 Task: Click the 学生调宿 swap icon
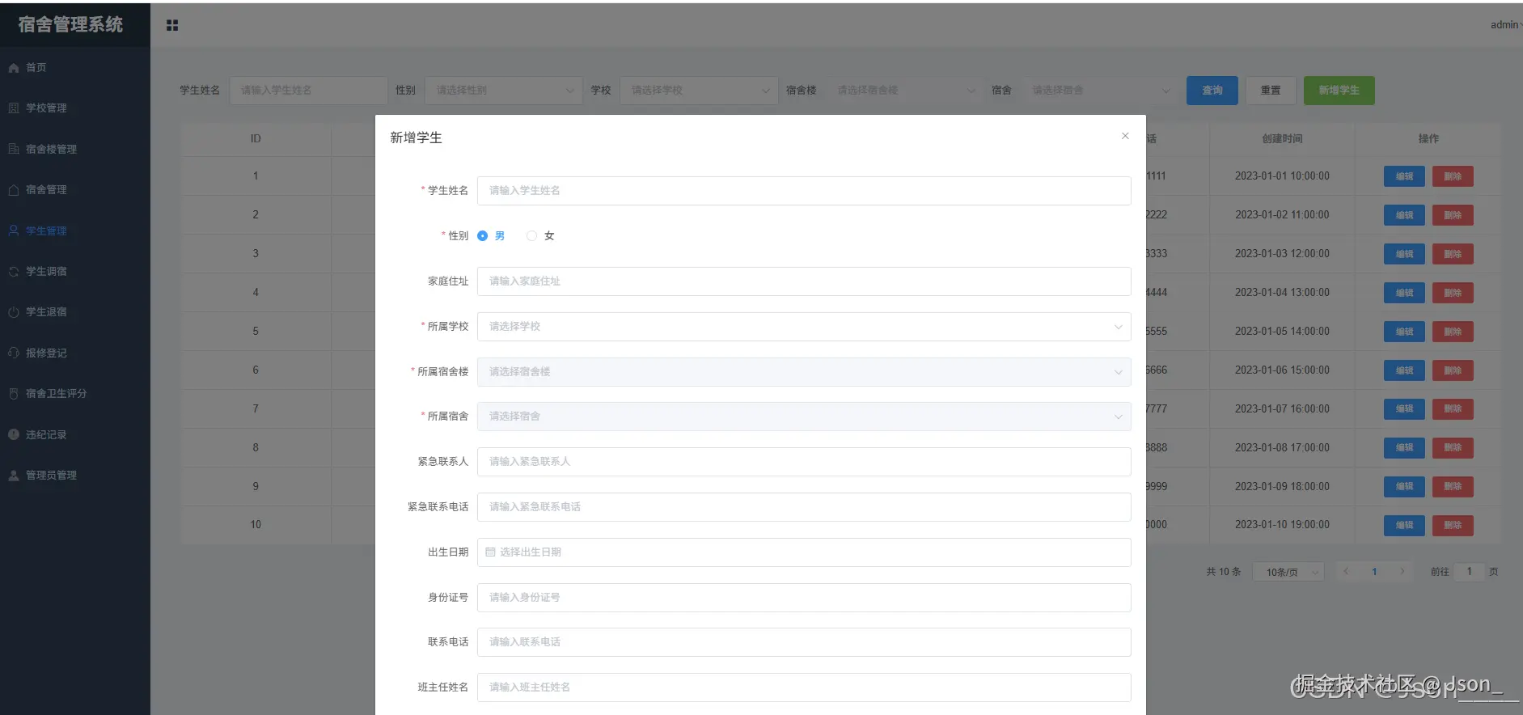point(14,272)
